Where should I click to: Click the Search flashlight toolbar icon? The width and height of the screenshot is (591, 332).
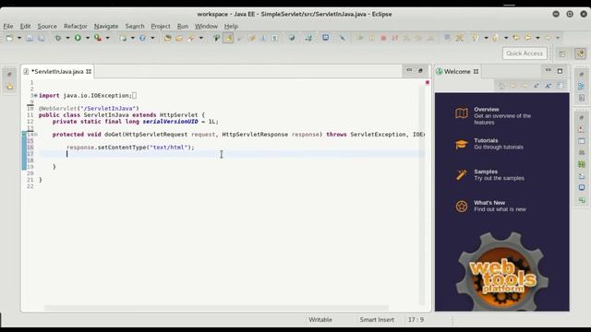click(191, 38)
